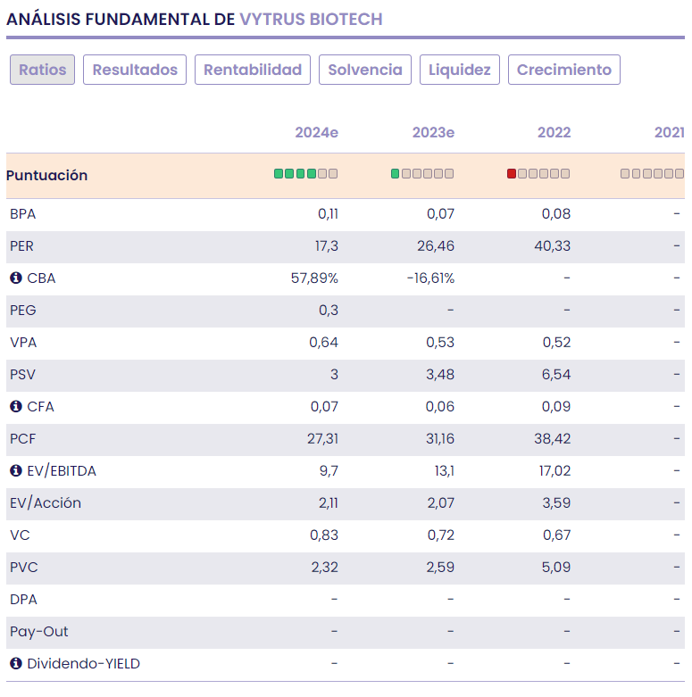Click the info icon beside Dividendo-YIELD
Viewport: 692px width, 697px height.
click(x=15, y=664)
